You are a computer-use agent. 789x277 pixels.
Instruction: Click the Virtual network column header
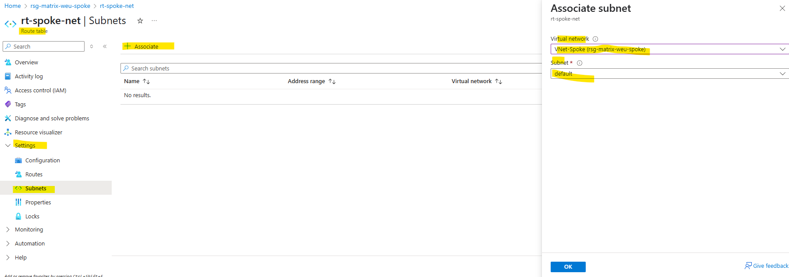pos(471,81)
